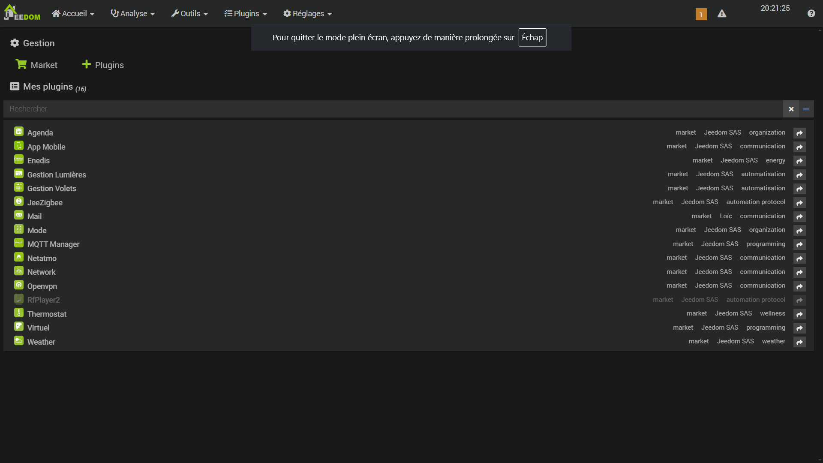Click the weather category on Weather row
The width and height of the screenshot is (823, 463).
pyautogui.click(x=773, y=341)
